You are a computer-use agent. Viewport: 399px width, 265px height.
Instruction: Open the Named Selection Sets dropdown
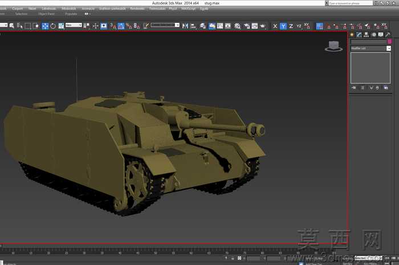pyautogui.click(x=165, y=25)
